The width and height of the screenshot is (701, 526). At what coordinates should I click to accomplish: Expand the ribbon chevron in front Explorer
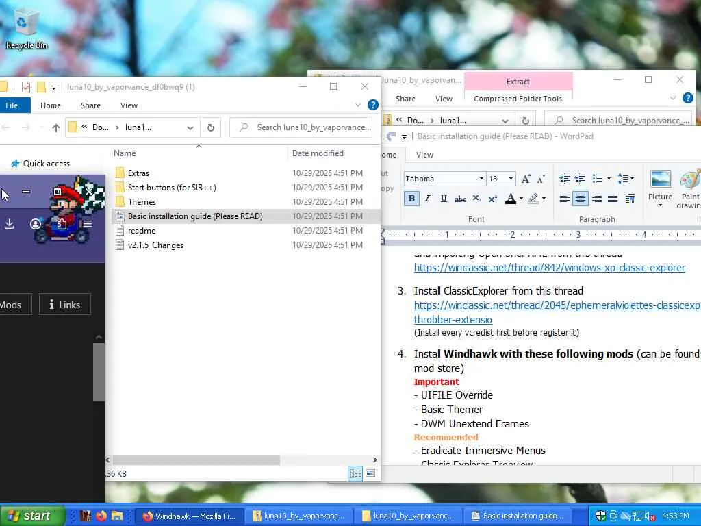(357, 105)
